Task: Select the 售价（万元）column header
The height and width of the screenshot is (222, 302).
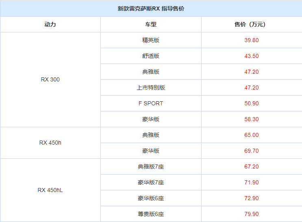Action: pos(251,24)
